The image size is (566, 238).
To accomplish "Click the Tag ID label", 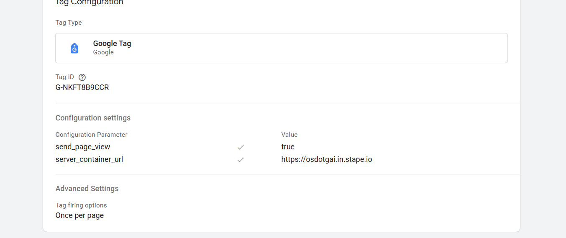I will 65,77.
